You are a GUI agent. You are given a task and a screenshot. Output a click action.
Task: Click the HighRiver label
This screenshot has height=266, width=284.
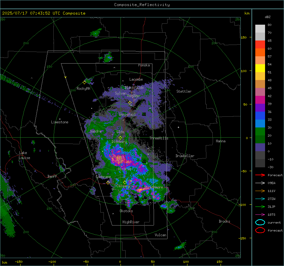(x=131, y=222)
